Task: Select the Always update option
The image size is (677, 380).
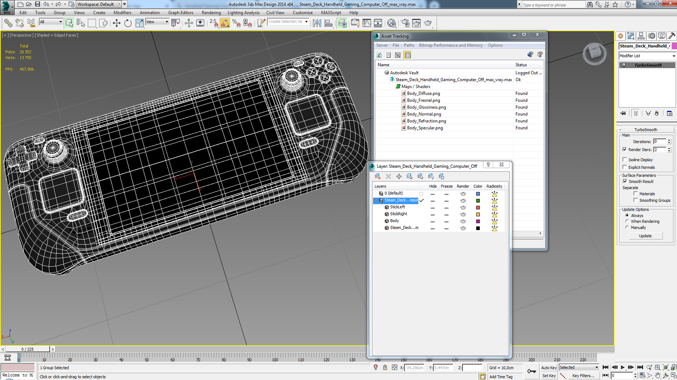Action: 627,215
